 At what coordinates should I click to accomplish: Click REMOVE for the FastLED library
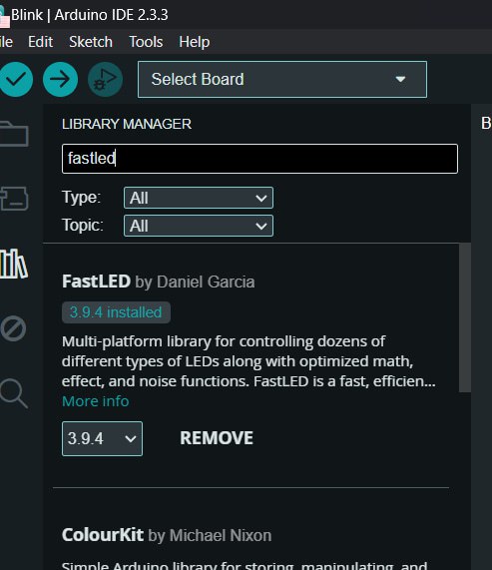pyautogui.click(x=217, y=438)
